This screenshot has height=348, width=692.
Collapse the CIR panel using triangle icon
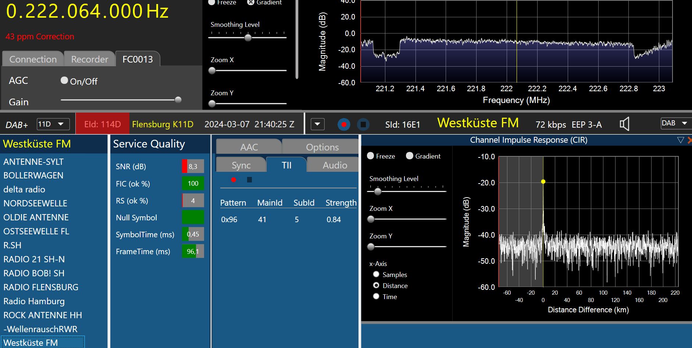[680, 140]
